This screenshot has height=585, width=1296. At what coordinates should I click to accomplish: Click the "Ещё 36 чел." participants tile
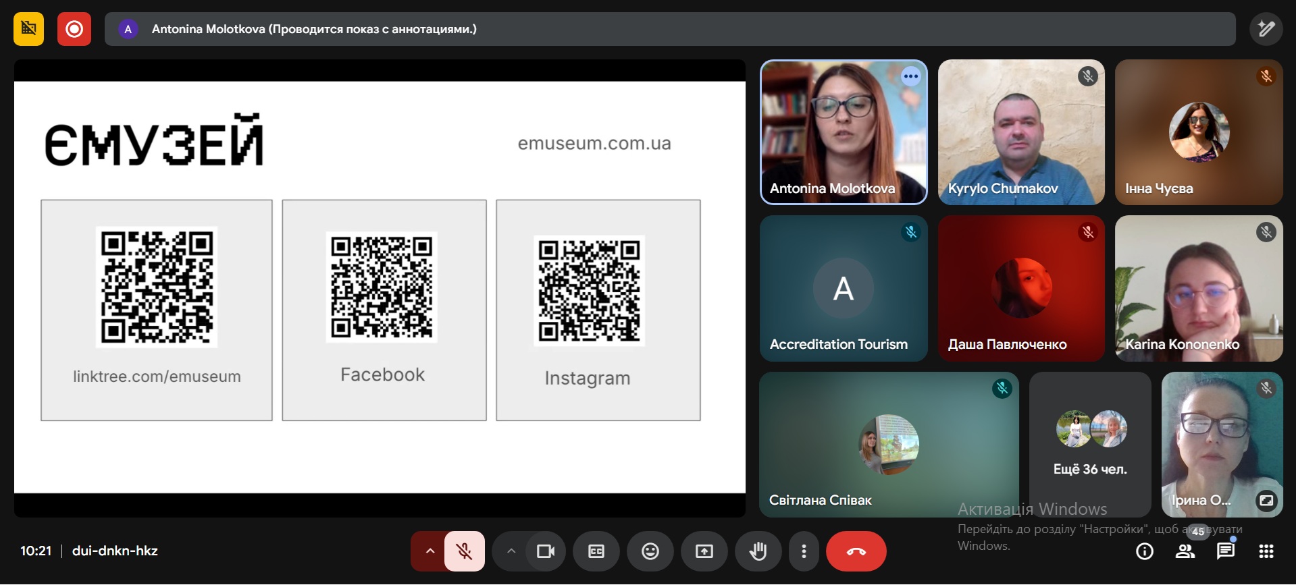pyautogui.click(x=1090, y=444)
